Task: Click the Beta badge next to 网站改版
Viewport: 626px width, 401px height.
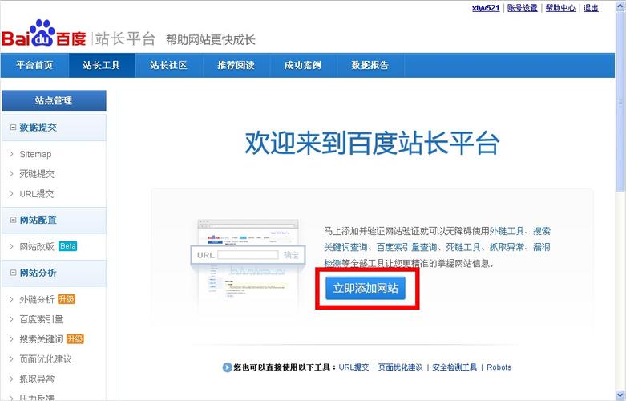Action: tap(68, 246)
